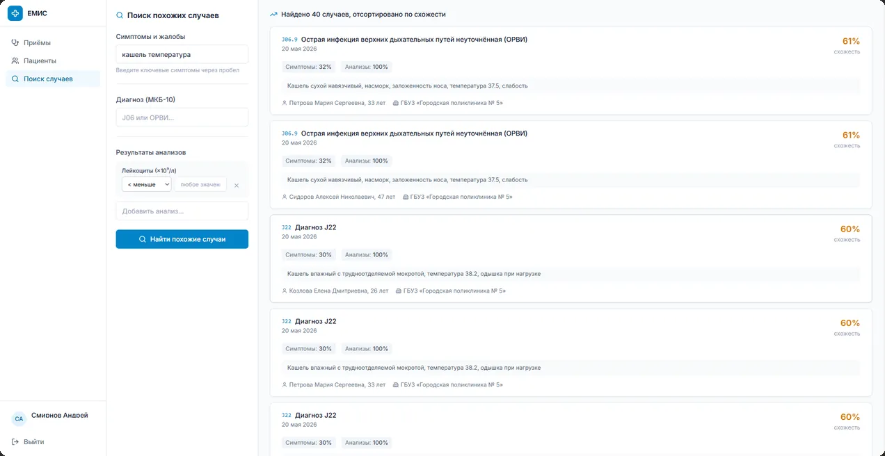Click the hint Введите ключевые симптомы через пробел

177,70
